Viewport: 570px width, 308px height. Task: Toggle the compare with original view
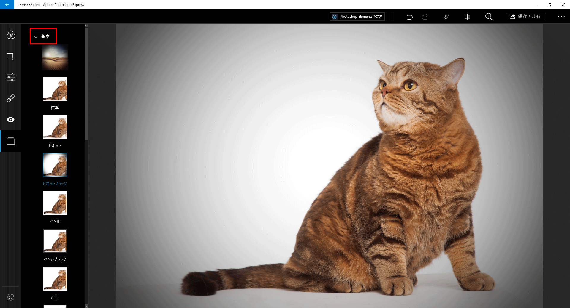tap(467, 17)
